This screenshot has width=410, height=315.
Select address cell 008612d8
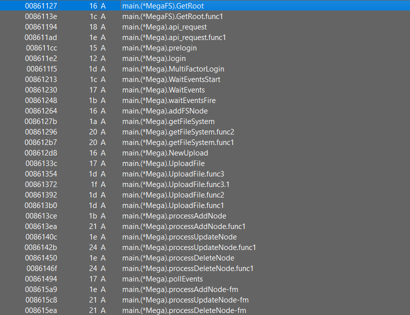pyautogui.click(x=41, y=153)
